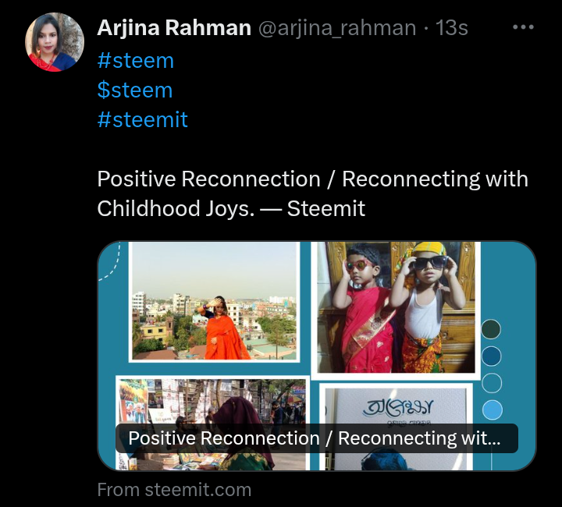Open the orange saree rooftop photo
The height and width of the screenshot is (507, 562).
(x=215, y=302)
